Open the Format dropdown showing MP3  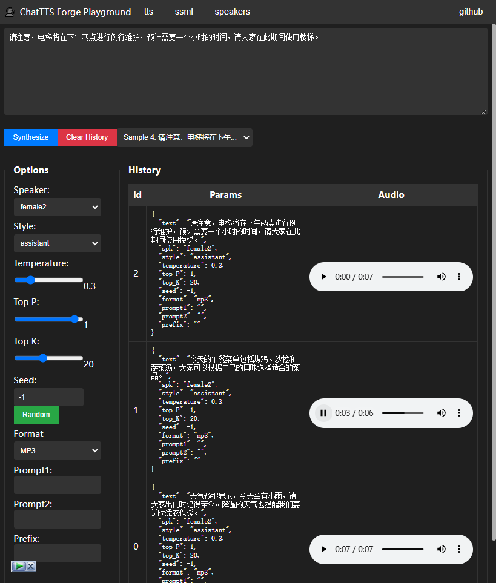tap(57, 451)
